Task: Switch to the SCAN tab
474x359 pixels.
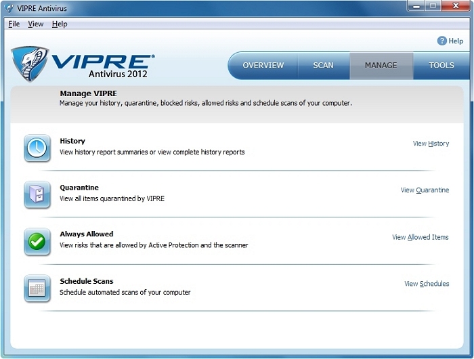Action: (323, 65)
